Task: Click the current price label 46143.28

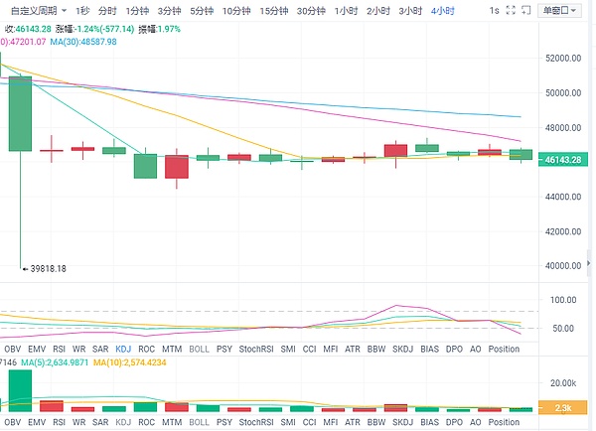Action: click(561, 159)
